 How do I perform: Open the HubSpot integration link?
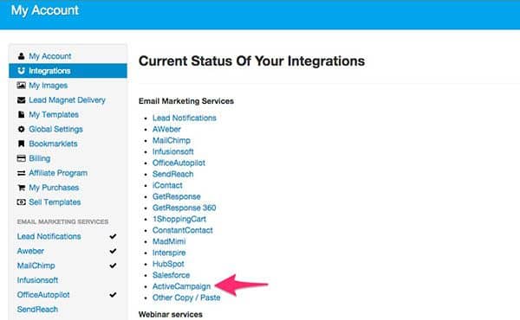coord(168,264)
